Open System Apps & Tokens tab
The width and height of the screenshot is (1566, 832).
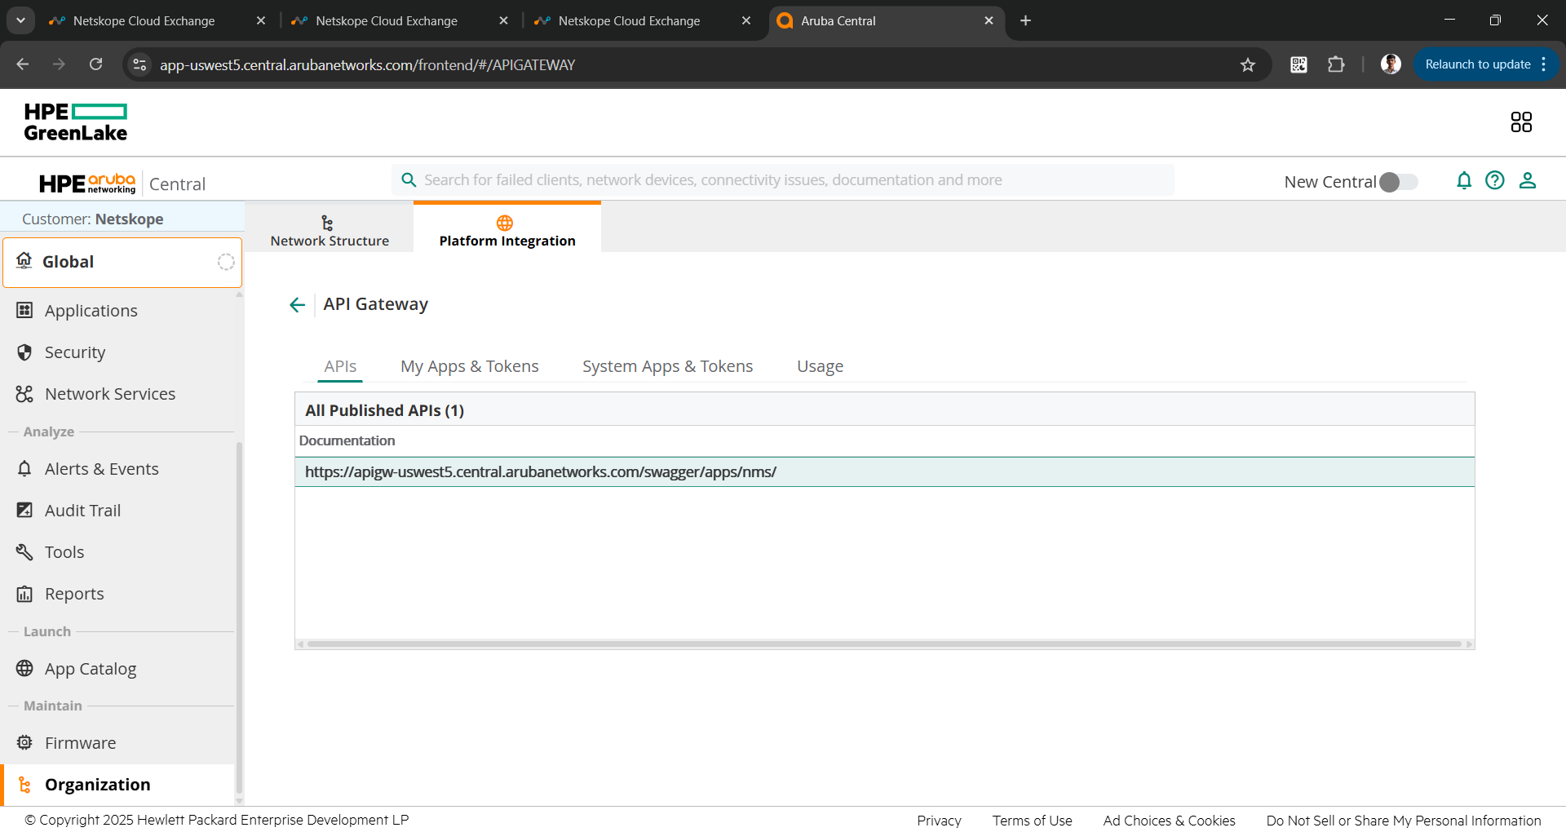pyautogui.click(x=668, y=366)
